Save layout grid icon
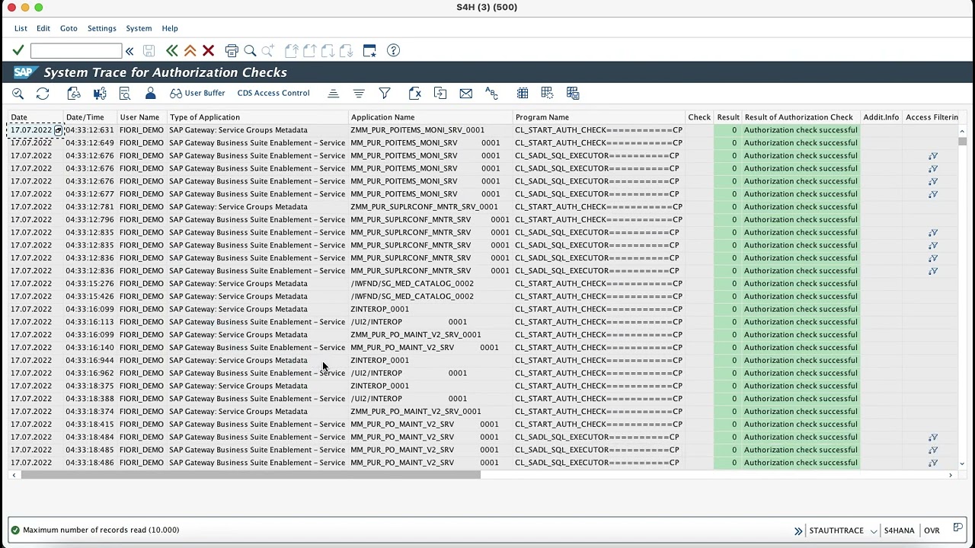This screenshot has height=548, width=975. pyautogui.click(x=574, y=94)
